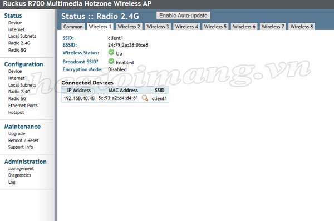334x221 pixels.
Task: Open Radio 2.4G under Configuration
Action: (19, 92)
